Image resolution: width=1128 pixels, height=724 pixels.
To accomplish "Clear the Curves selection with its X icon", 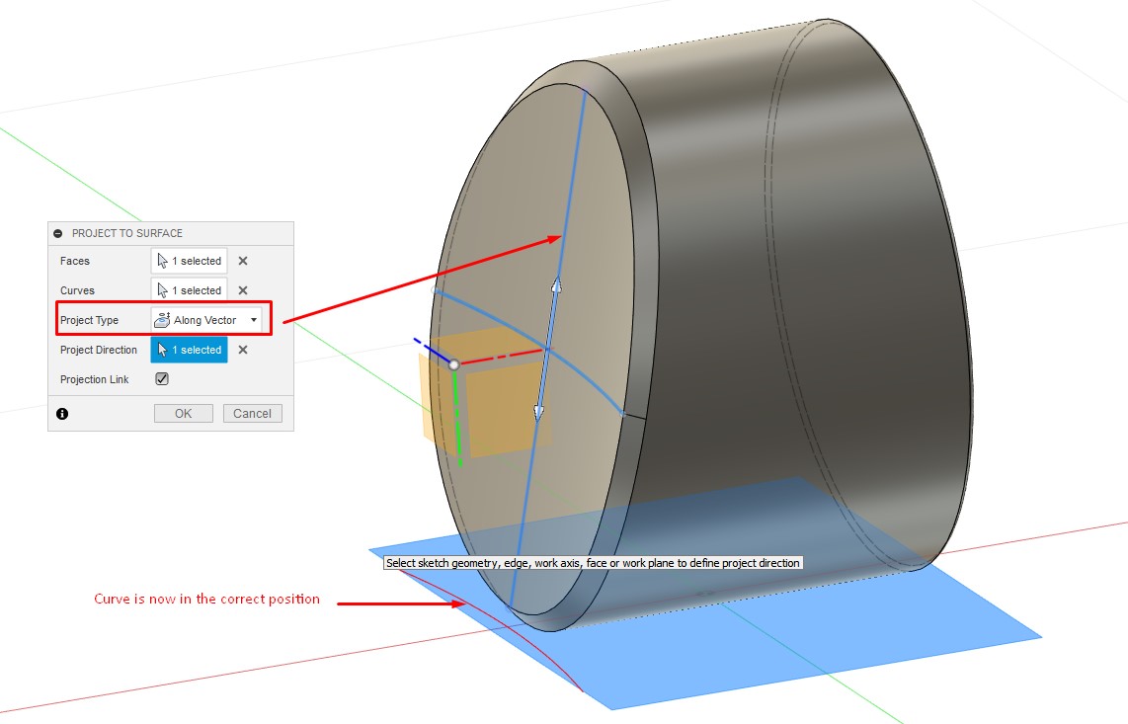I will tap(242, 289).
